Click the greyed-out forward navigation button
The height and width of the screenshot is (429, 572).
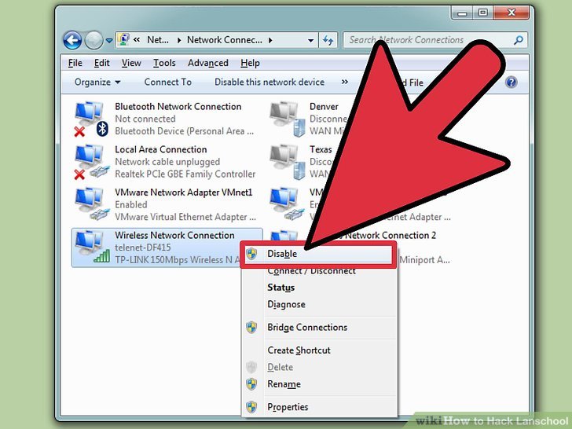pyautogui.click(x=93, y=40)
